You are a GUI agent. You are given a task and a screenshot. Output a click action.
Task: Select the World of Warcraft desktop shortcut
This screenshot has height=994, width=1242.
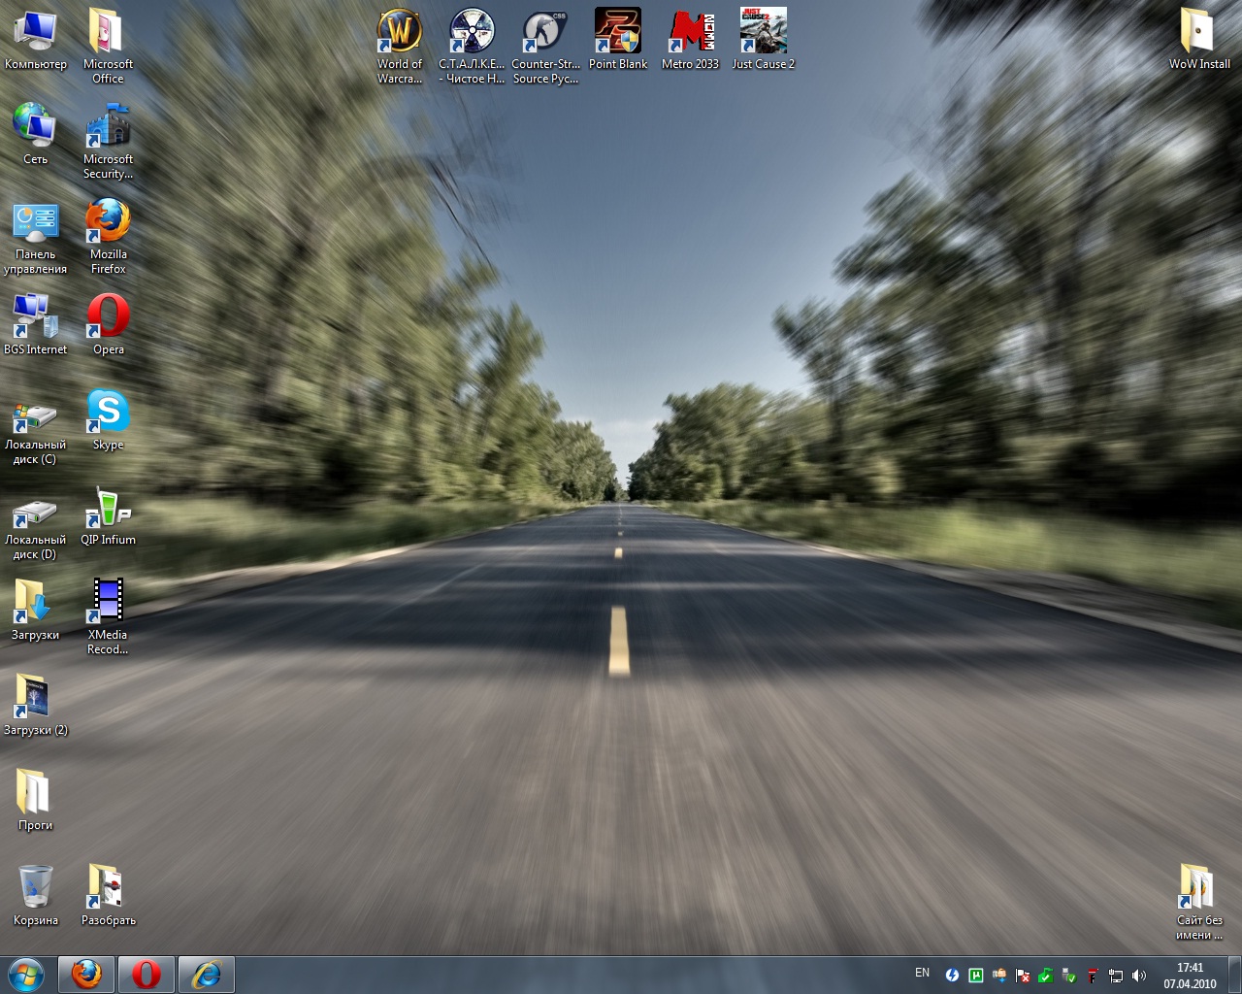399,33
